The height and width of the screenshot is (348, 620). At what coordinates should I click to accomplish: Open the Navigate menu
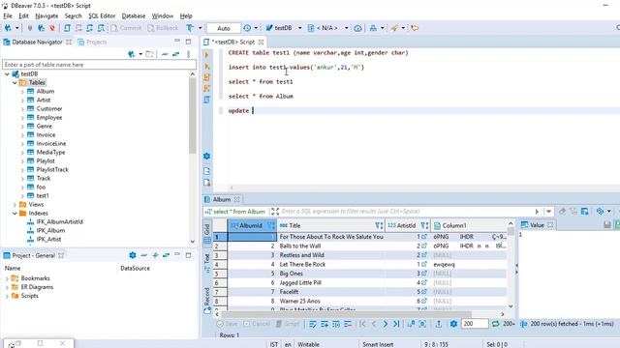click(46, 16)
